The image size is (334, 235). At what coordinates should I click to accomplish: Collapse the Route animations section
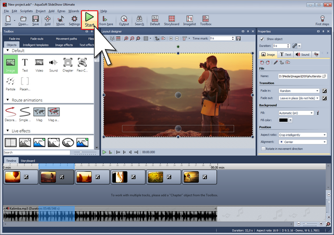8,100
